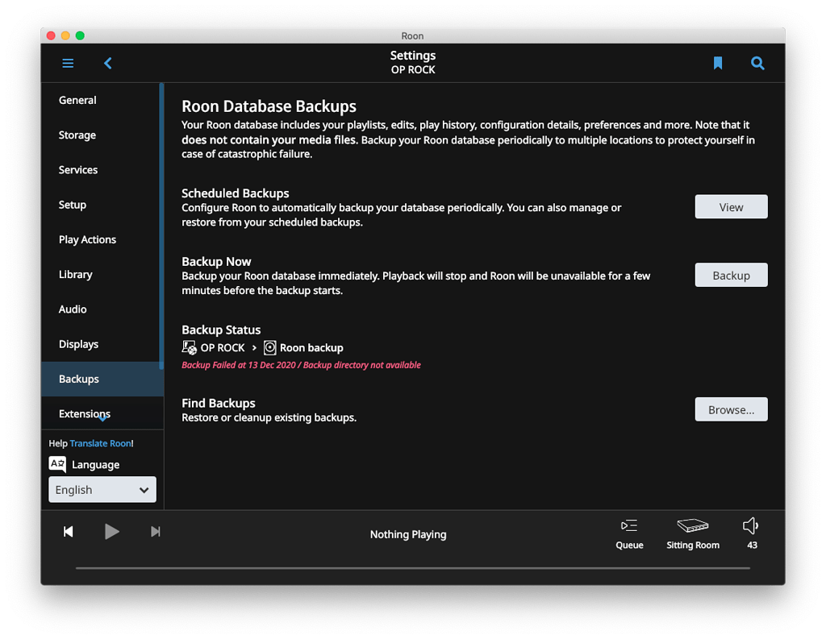Switch to the Storage settings section
826x639 pixels.
point(77,135)
